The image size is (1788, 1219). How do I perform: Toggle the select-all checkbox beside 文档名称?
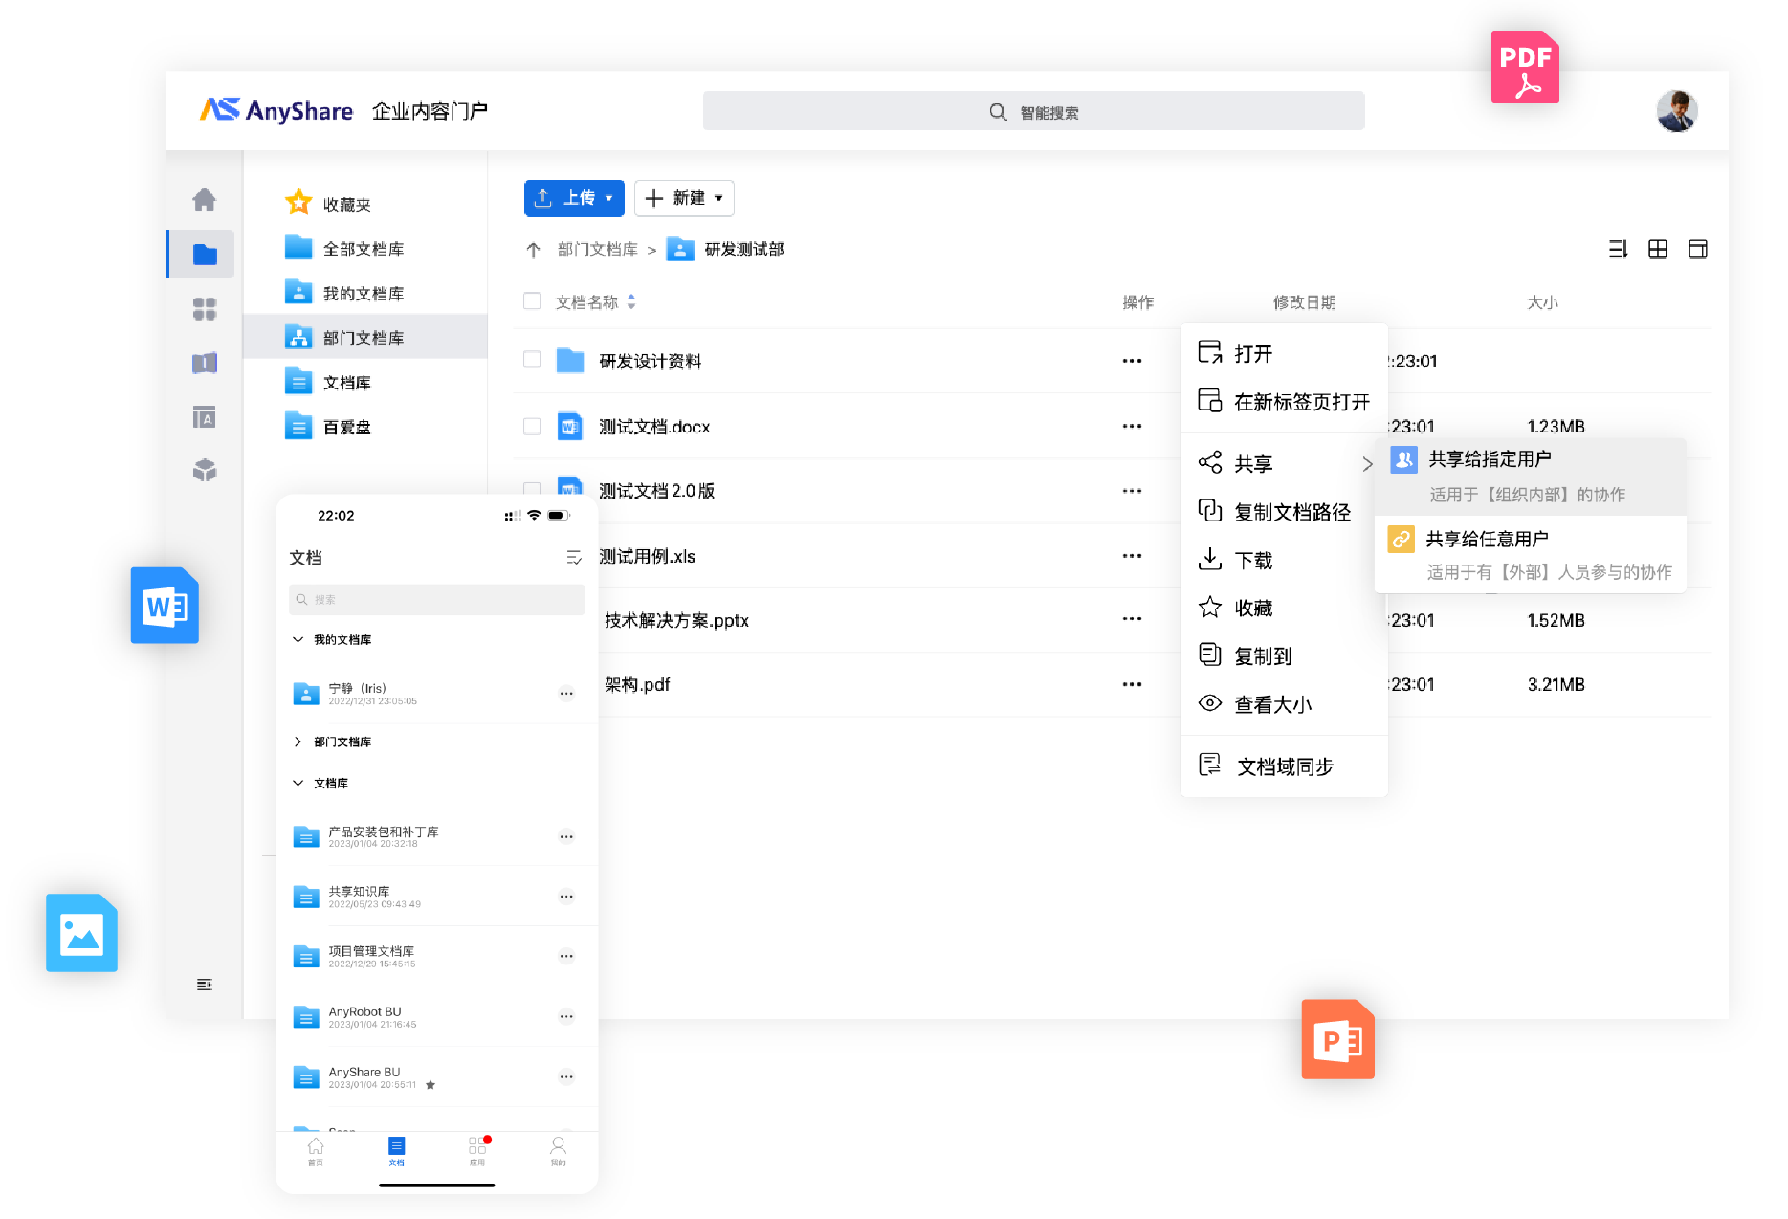532,301
